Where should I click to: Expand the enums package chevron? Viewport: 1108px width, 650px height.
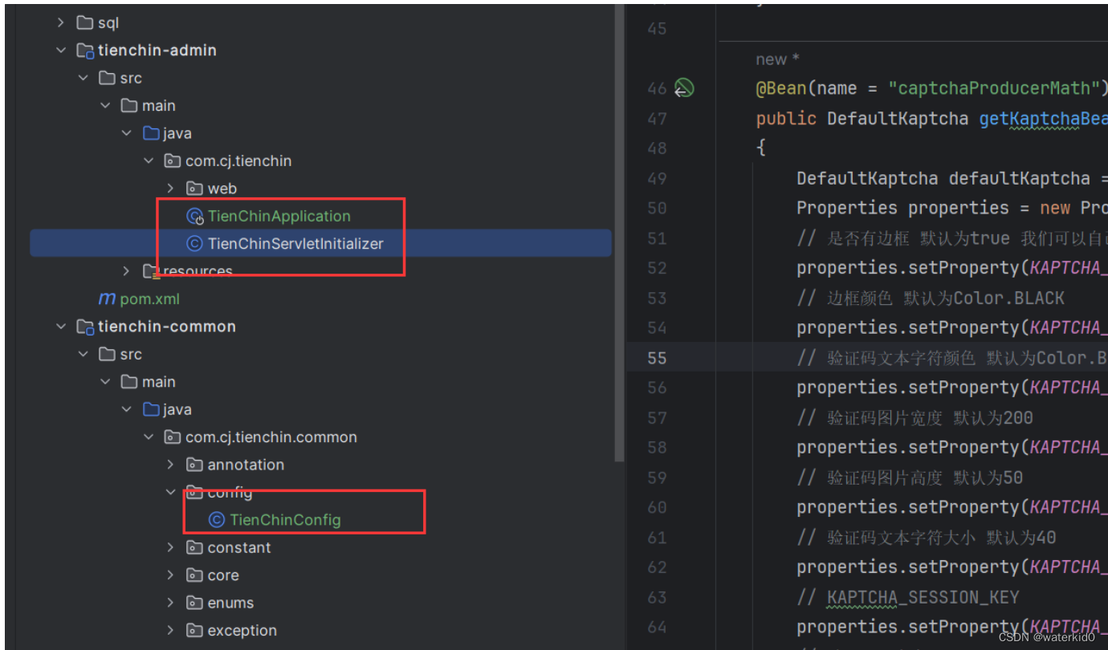170,603
